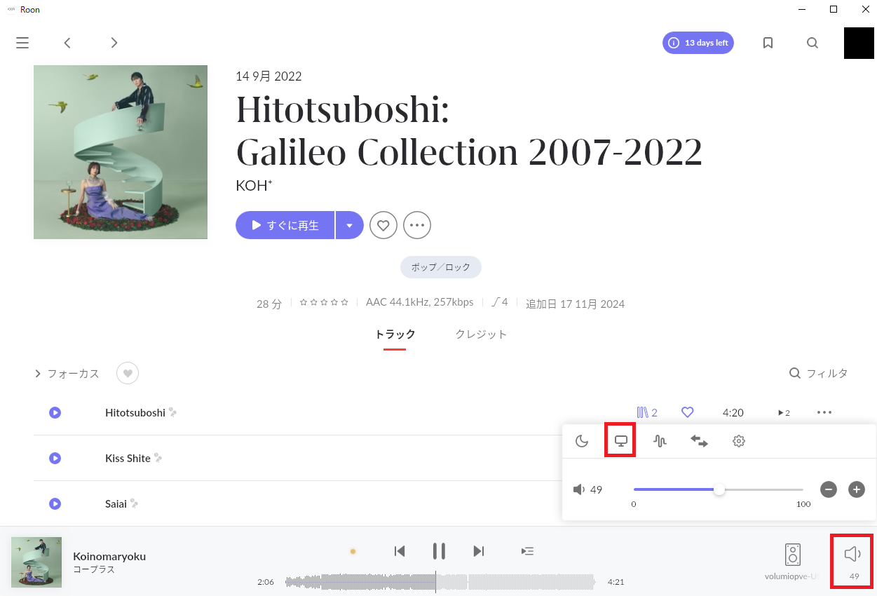The width and height of the screenshot is (877, 596).
Task: Go forward with the right arrow
Action: click(114, 43)
